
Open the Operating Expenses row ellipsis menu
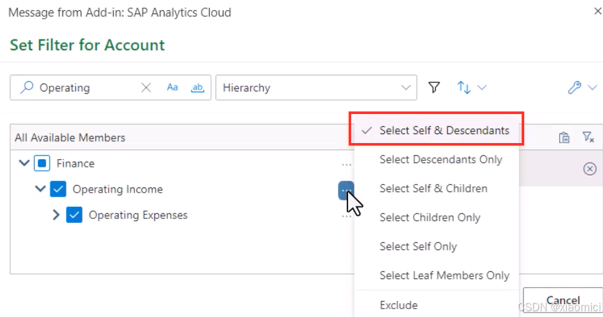click(x=345, y=216)
